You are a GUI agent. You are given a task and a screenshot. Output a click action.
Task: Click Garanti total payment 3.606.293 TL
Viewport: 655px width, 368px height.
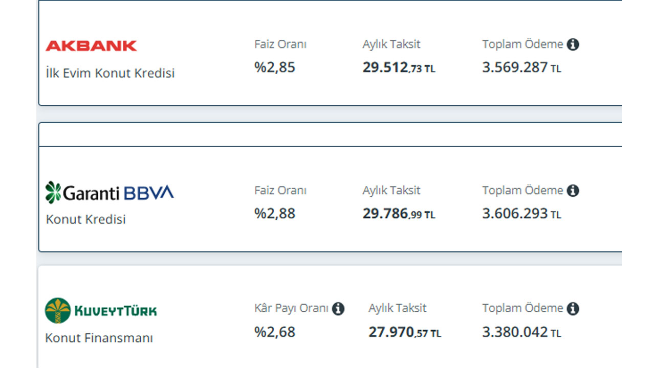click(x=521, y=214)
